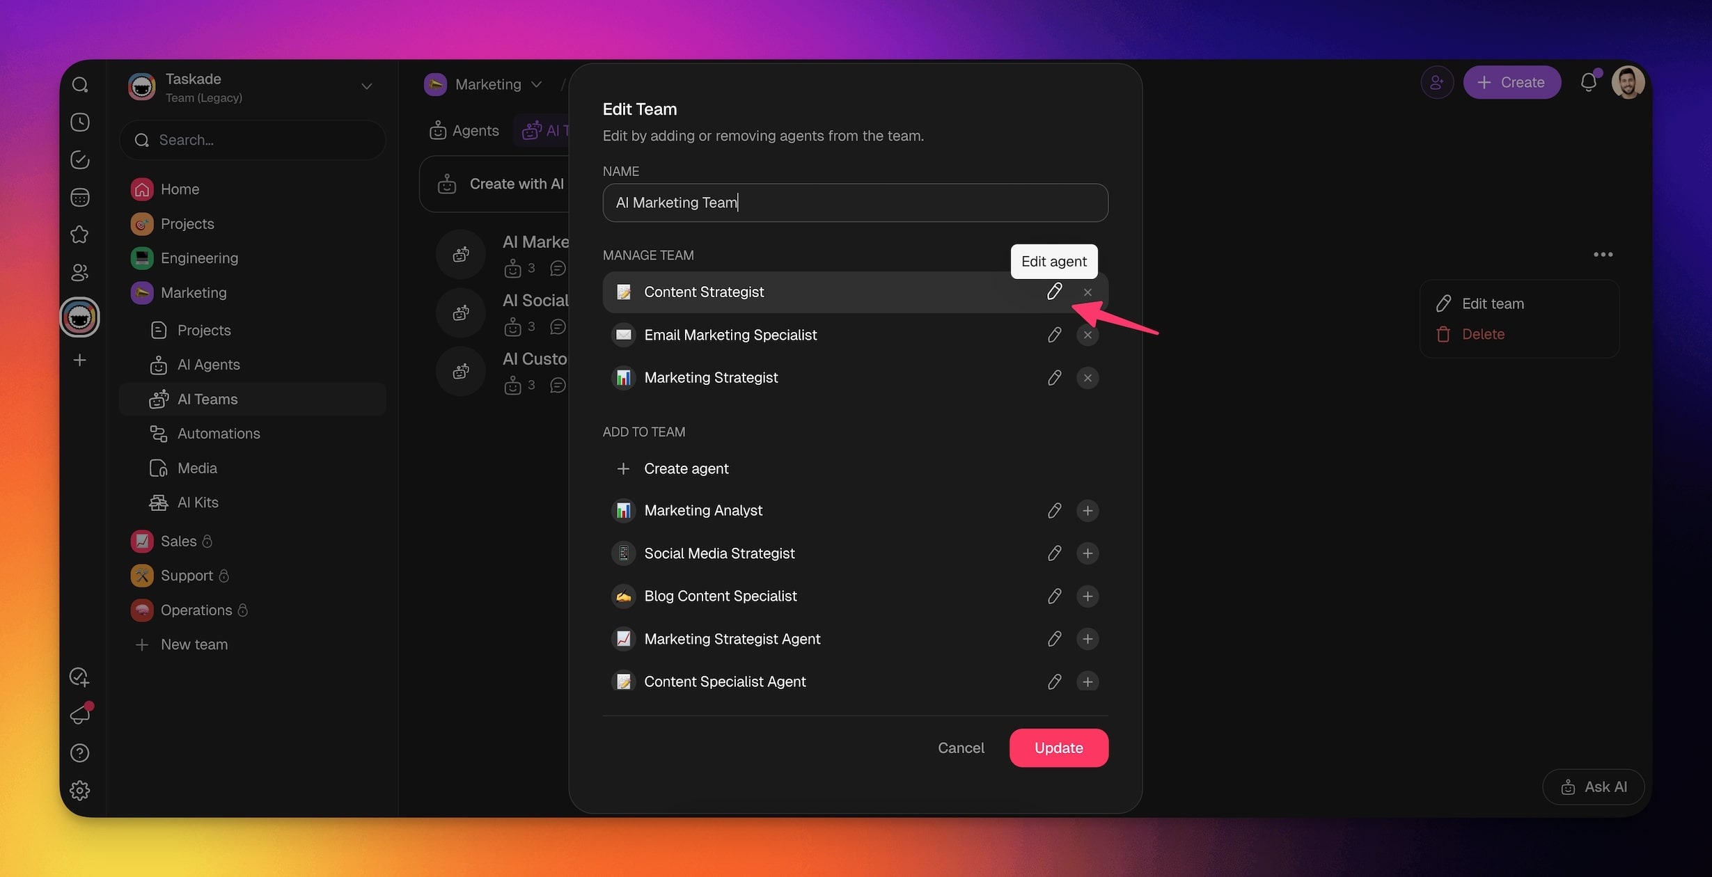The image size is (1712, 877).
Task: Remove Email Marketing Specialist from team
Action: [x=1087, y=335]
